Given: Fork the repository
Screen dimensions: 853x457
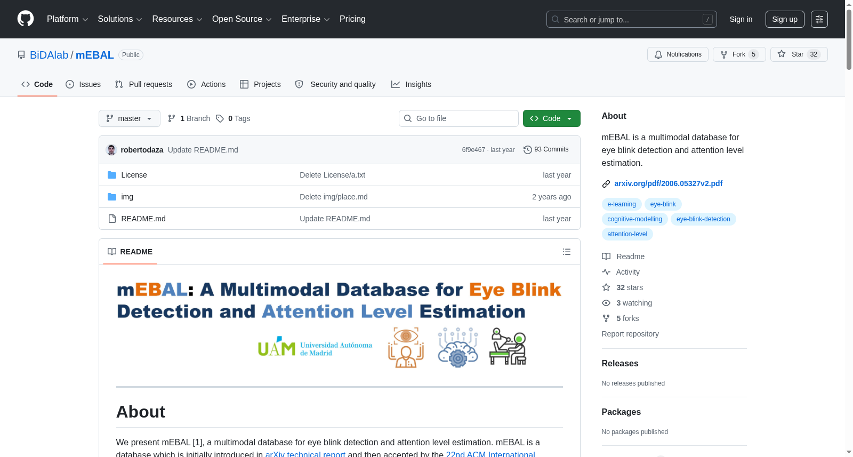Looking at the screenshot, I should click(739, 54).
